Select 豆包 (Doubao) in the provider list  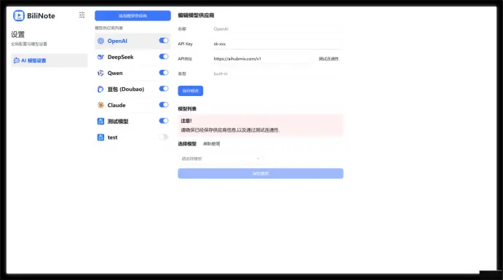pos(132,89)
